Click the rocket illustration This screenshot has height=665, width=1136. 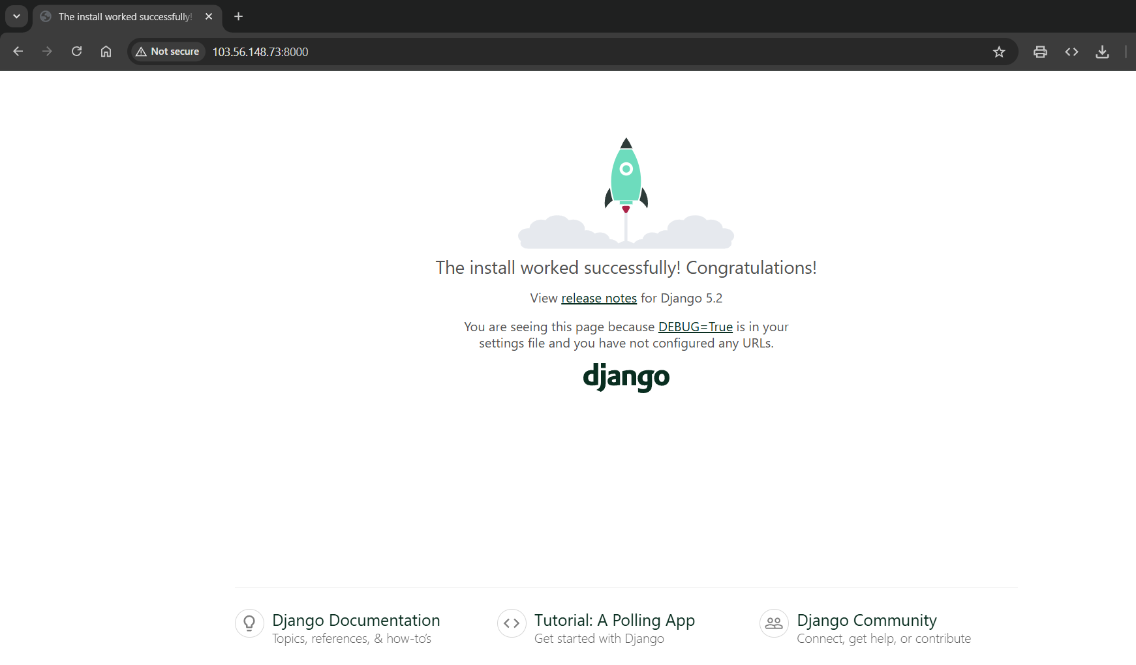click(626, 193)
